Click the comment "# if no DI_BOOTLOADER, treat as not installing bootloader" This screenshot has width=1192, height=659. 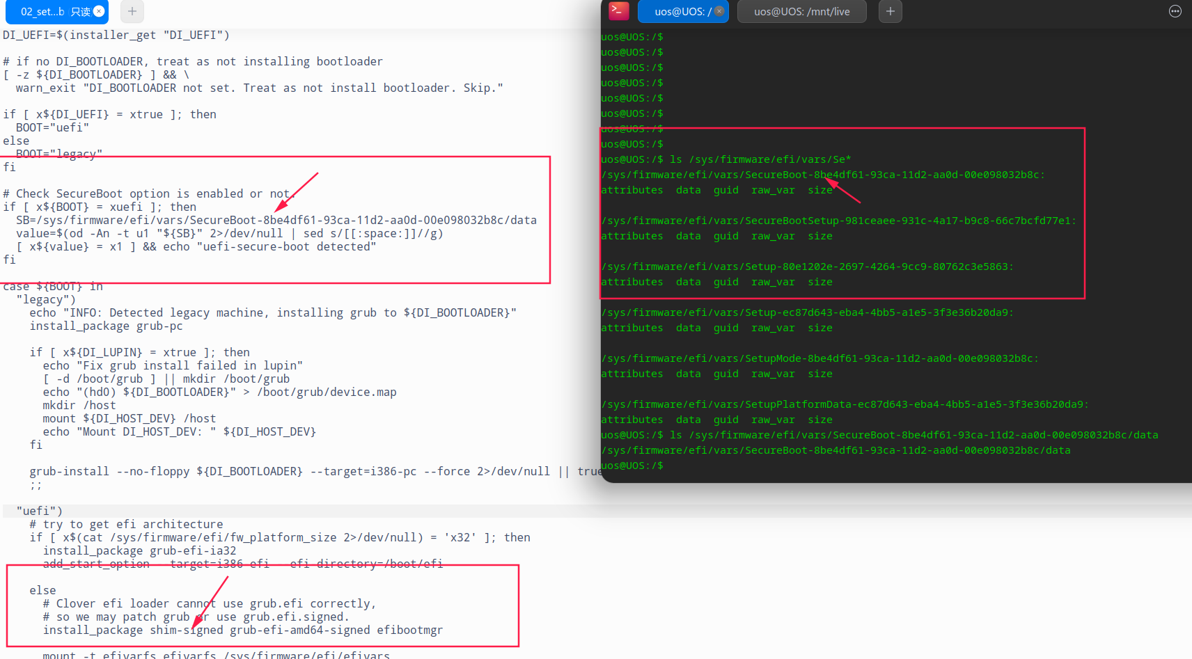click(x=193, y=61)
